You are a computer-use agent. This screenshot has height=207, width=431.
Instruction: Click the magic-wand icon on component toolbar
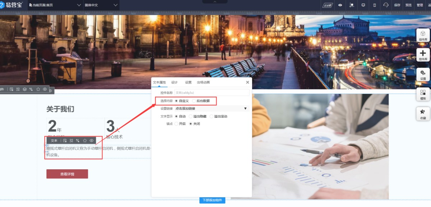(x=31, y=89)
